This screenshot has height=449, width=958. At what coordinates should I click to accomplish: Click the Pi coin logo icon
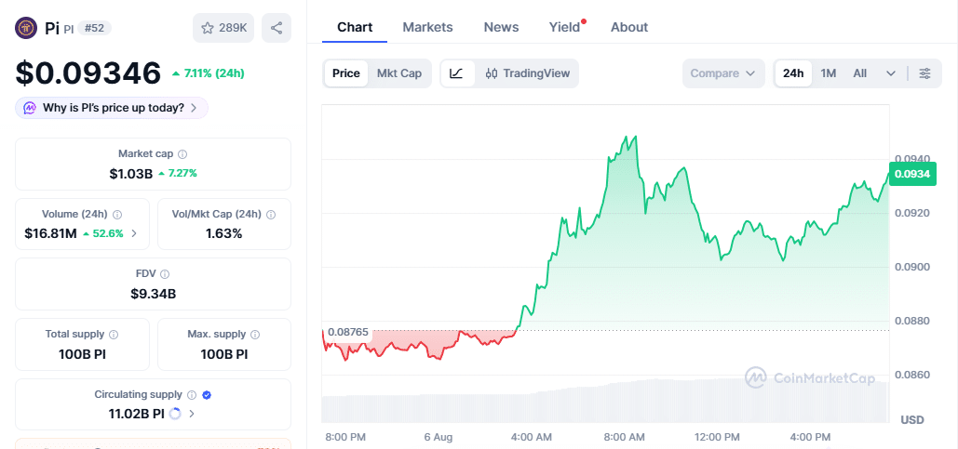coord(26,28)
